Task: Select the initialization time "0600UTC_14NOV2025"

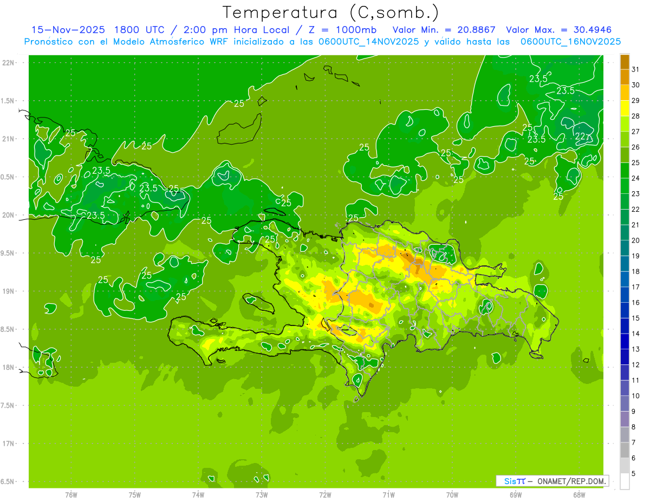Action: tap(368, 42)
